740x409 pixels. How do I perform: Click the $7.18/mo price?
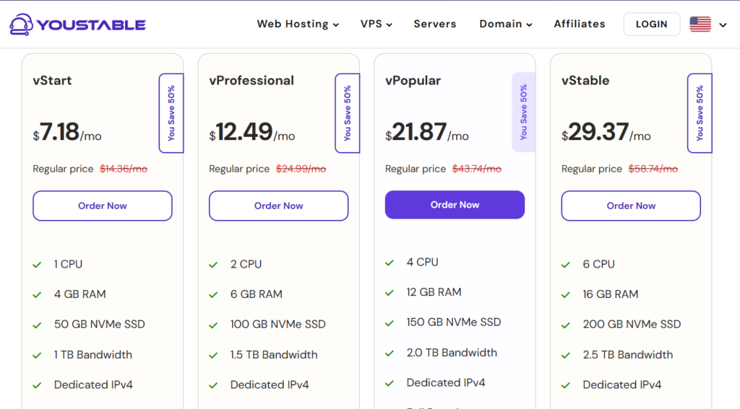click(67, 132)
